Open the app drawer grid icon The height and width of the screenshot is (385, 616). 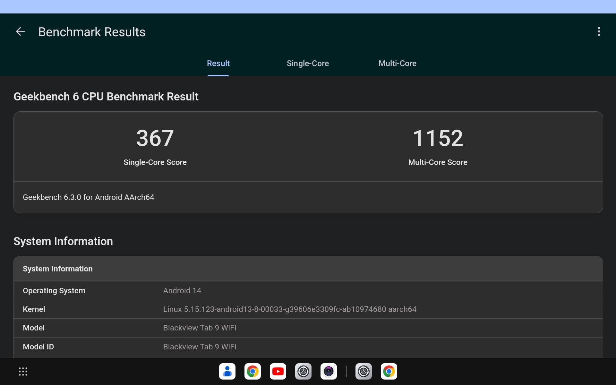[x=23, y=372]
